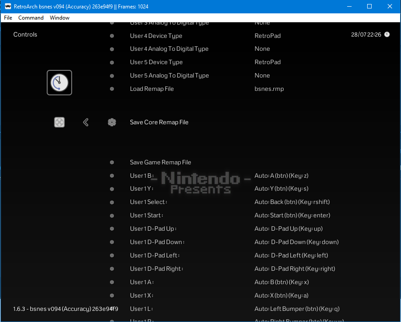
Task: Click the bullet icon for User 1 A
Action: pyautogui.click(x=112, y=282)
